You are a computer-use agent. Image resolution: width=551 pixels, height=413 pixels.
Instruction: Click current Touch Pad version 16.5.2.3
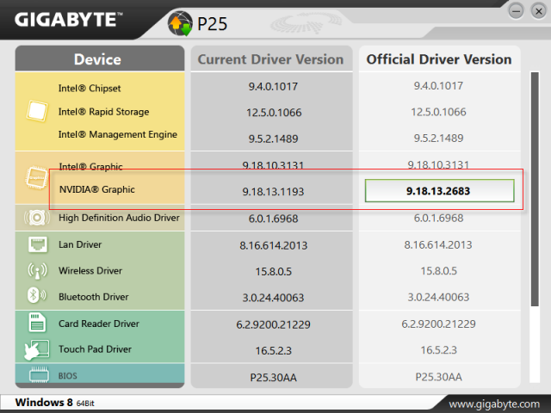coord(274,350)
